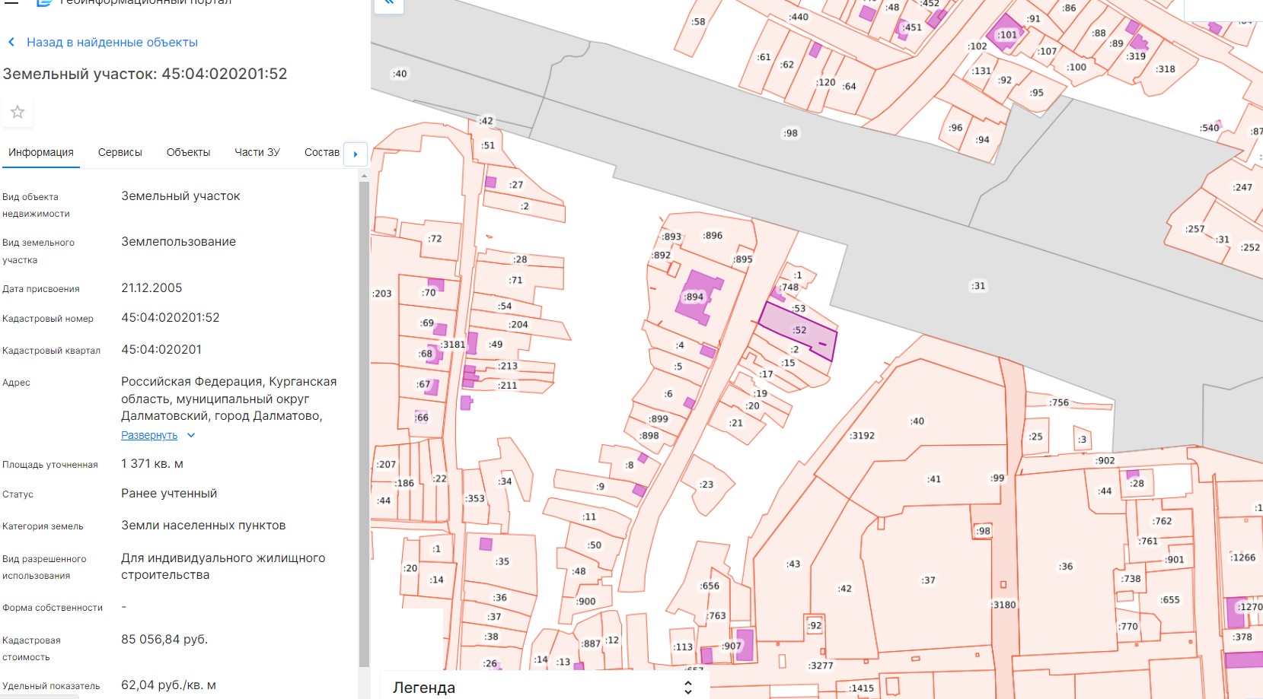Click parcel label :3180 on the map
Viewport: 1263px width, 699px height.
(x=1004, y=605)
